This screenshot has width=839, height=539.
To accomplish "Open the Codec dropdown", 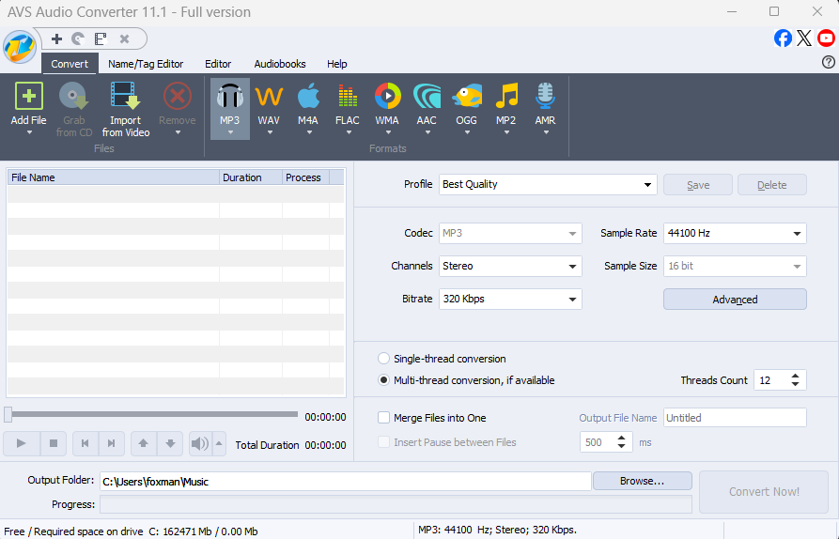I will pos(510,233).
